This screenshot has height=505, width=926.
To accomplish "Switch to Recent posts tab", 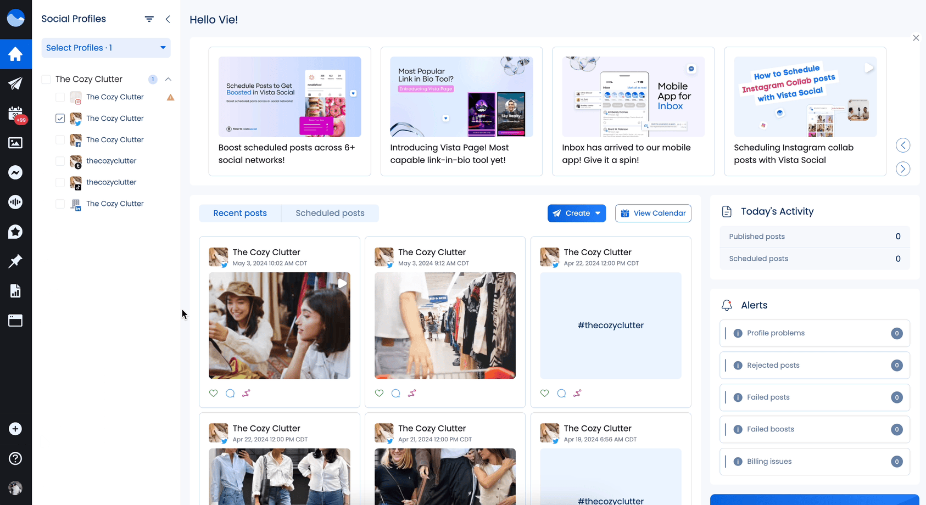I will pos(240,213).
